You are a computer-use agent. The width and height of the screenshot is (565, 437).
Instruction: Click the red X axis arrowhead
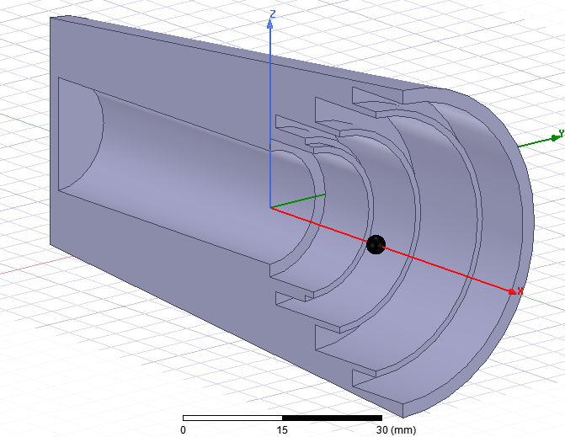512,292
